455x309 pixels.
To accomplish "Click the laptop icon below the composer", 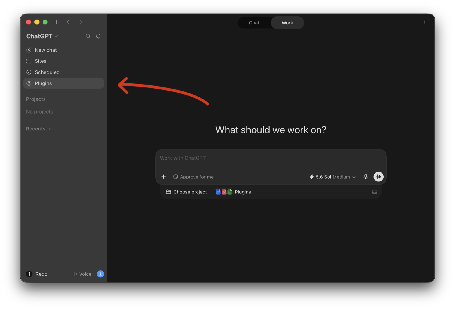I will click(375, 192).
